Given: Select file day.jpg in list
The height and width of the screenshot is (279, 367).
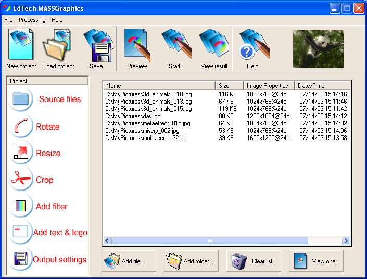Looking at the screenshot, I should 133,116.
